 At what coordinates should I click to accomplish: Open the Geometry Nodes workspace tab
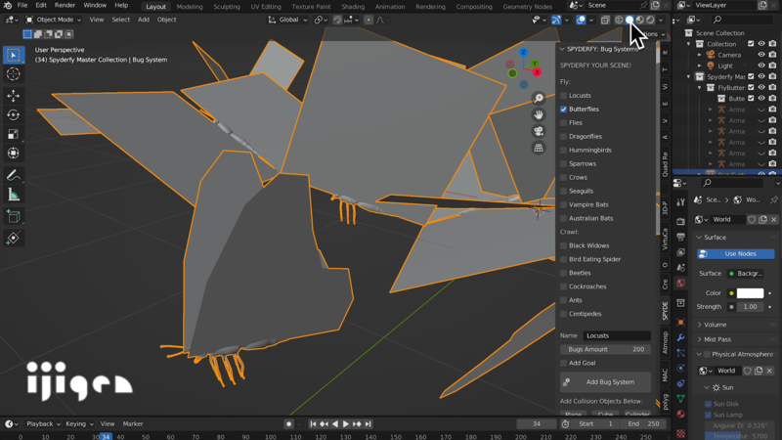(x=527, y=7)
